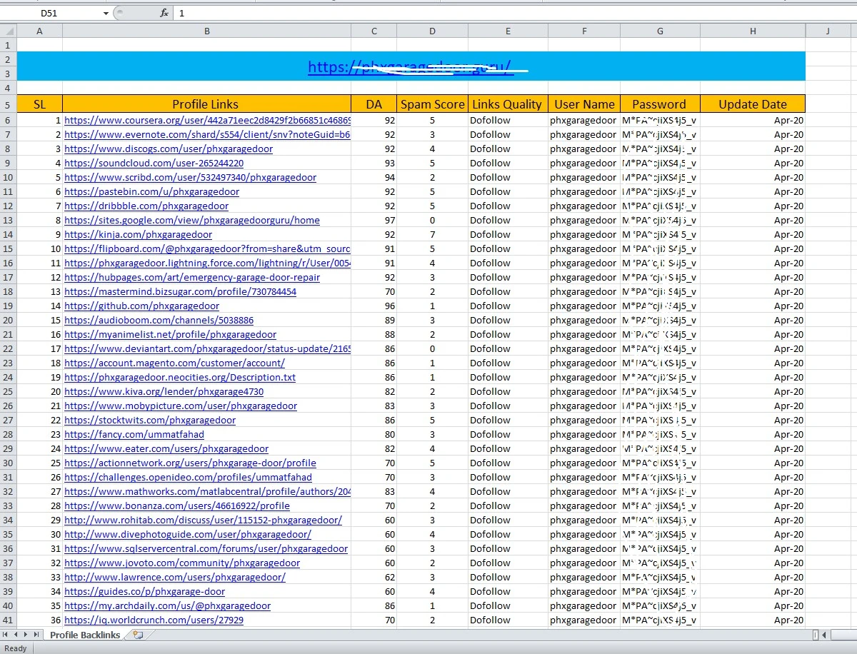Viewport: 857px width, 654px height.
Task: Select row 41 header
Action: [8, 620]
